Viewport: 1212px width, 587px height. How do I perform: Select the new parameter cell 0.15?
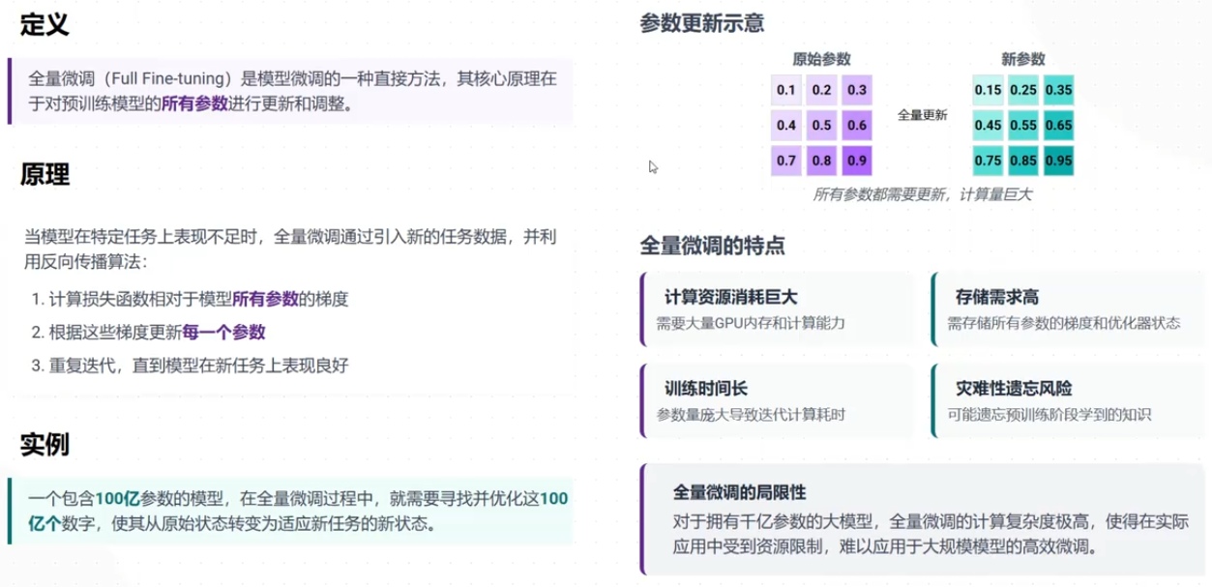[x=988, y=90]
